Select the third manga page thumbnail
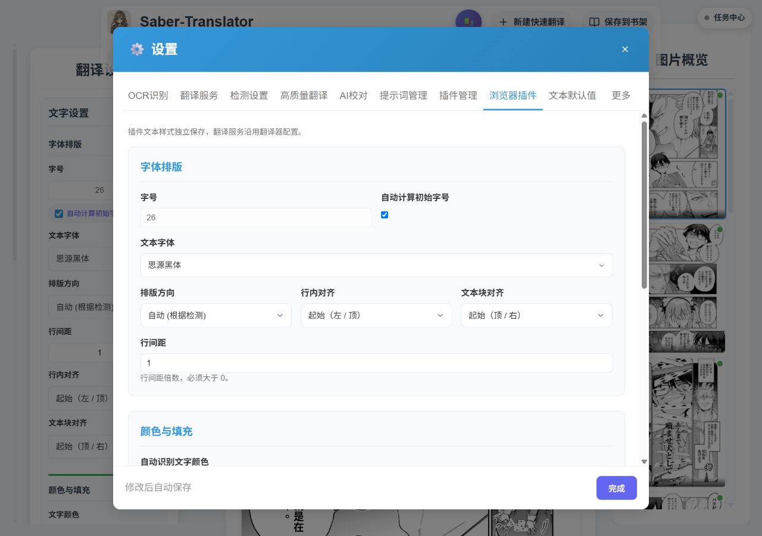 coord(686,422)
